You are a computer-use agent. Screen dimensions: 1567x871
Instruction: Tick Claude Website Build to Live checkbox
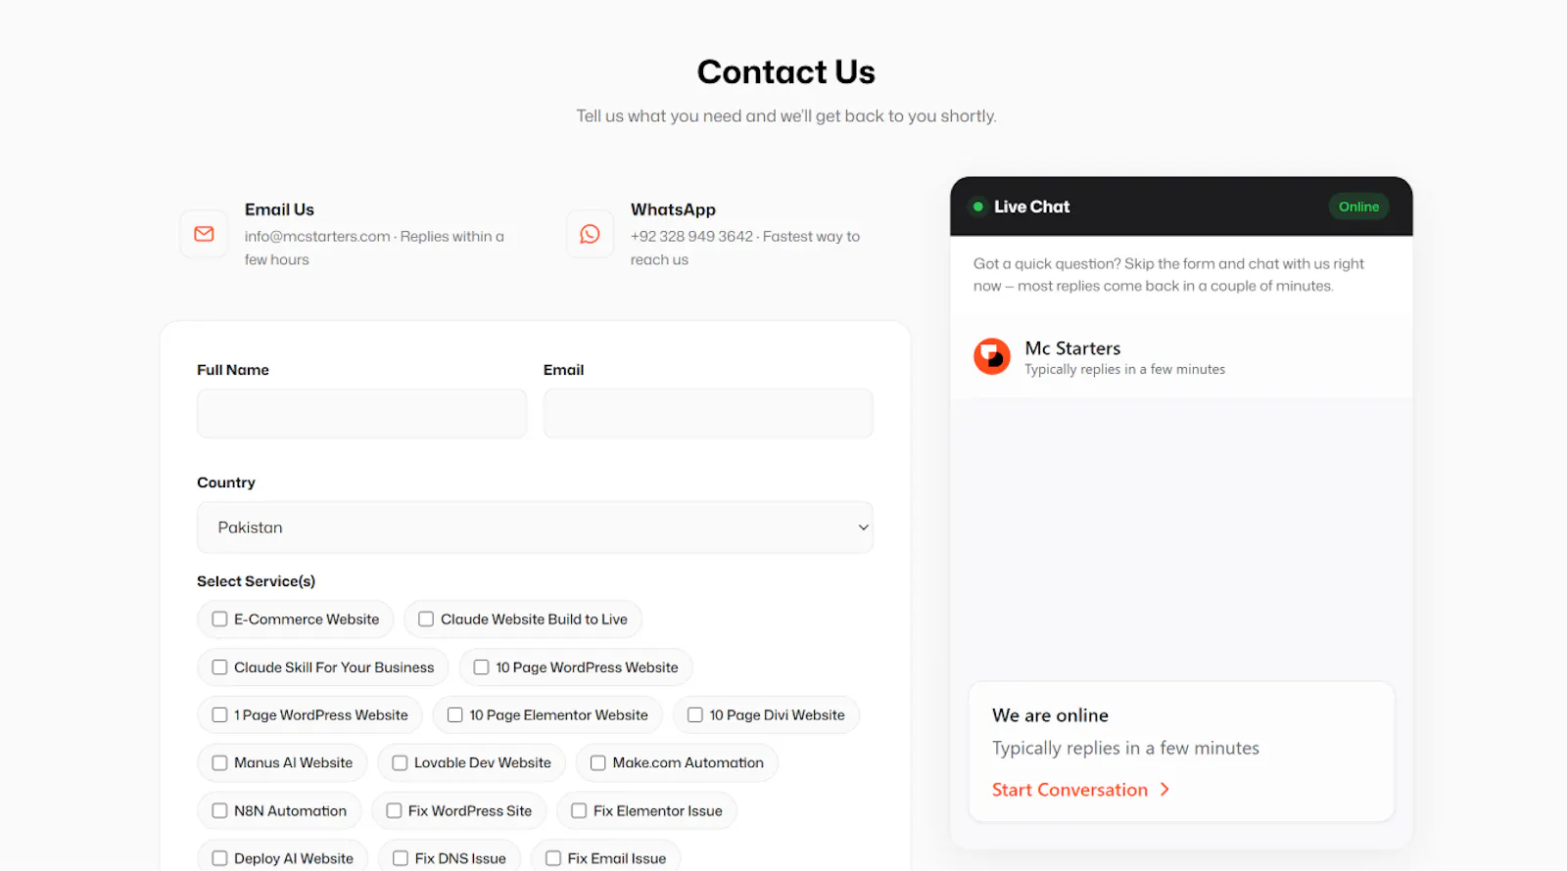[426, 619]
